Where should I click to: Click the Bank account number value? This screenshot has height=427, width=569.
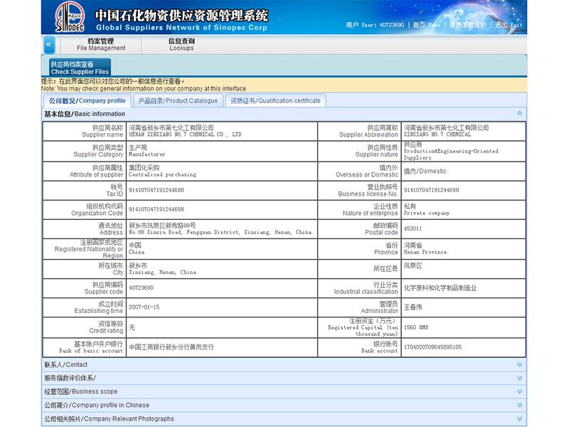coord(432,347)
